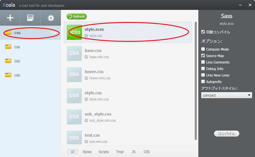
Task: Click the Refresh button
Action: 77,17
